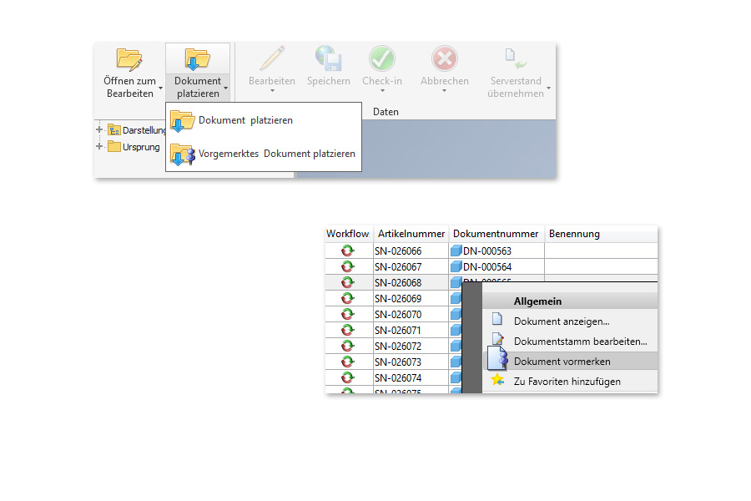Viewport: 751px width, 501px height.
Task: Click the Öffnen zum Bearbeiten folder icon
Action: [x=129, y=59]
